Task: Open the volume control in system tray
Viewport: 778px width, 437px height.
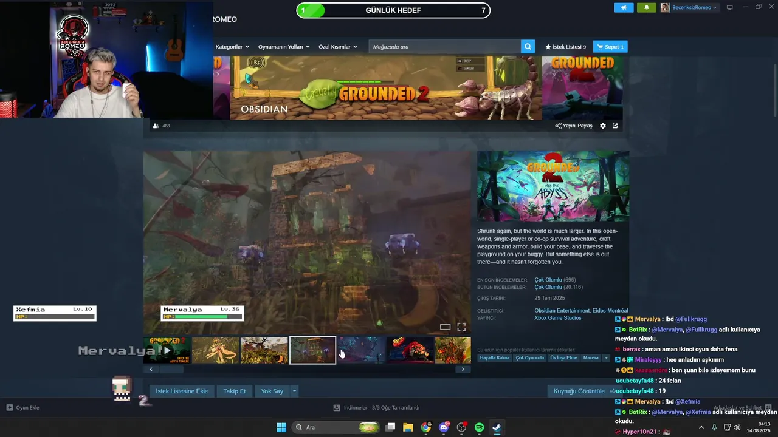Action: click(x=737, y=427)
